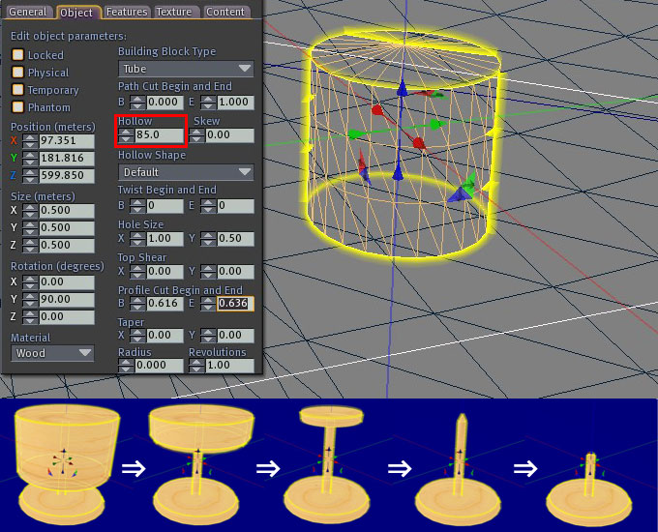Viewport: 658px width, 532px height.
Task: Click the Size X spinner arrows
Action: point(29,210)
